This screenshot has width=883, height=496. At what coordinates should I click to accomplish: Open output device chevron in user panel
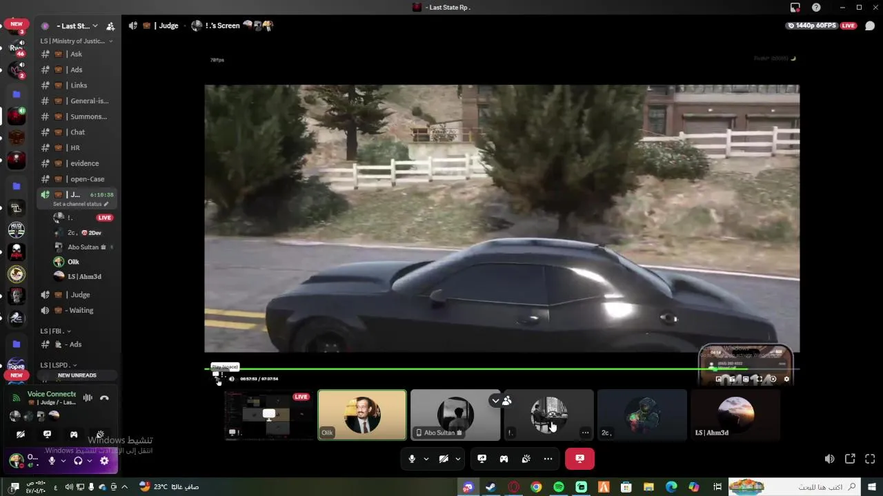[x=90, y=461]
